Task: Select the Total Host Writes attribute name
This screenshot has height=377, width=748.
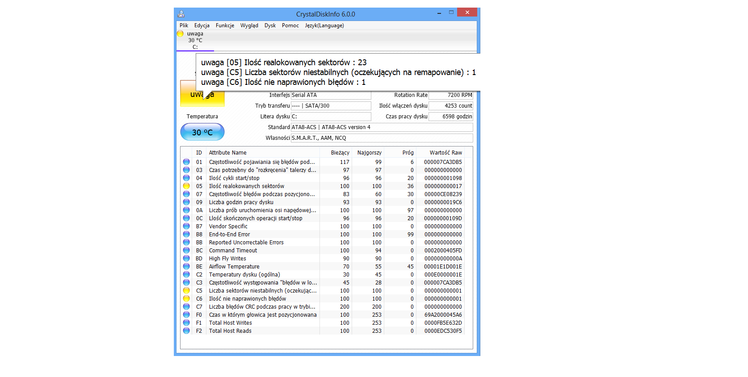Action: 231,323
